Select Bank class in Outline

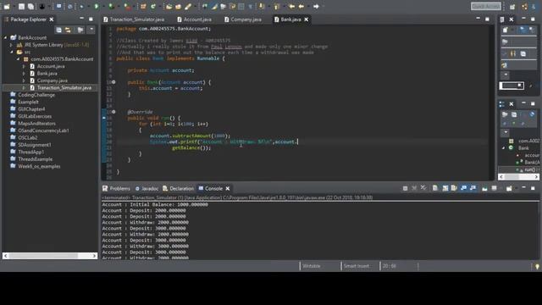(523, 148)
